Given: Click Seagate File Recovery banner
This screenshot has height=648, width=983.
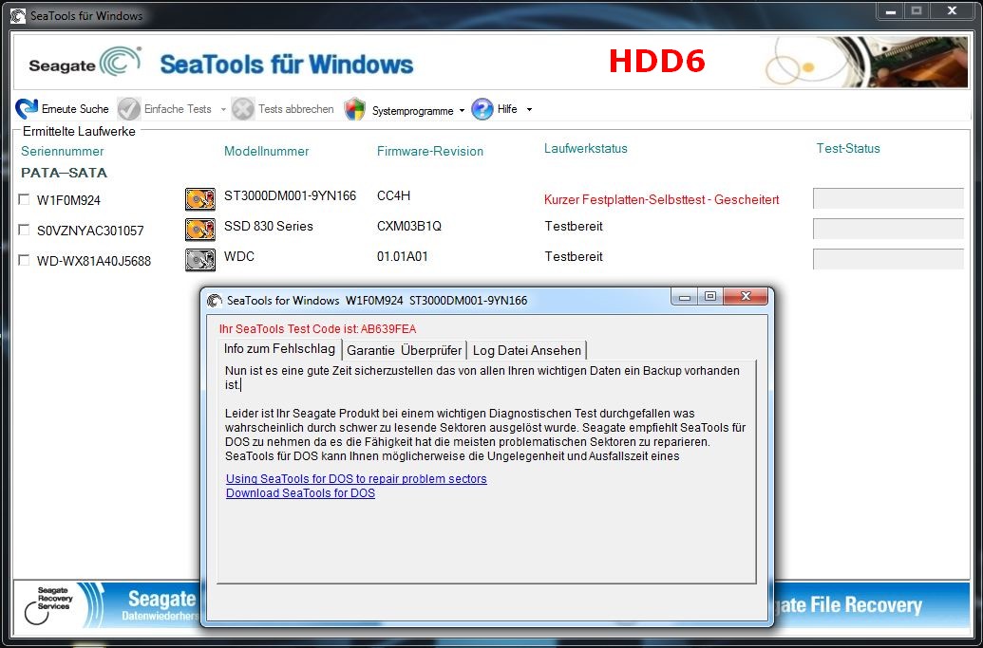Looking at the screenshot, I should click(x=872, y=604).
